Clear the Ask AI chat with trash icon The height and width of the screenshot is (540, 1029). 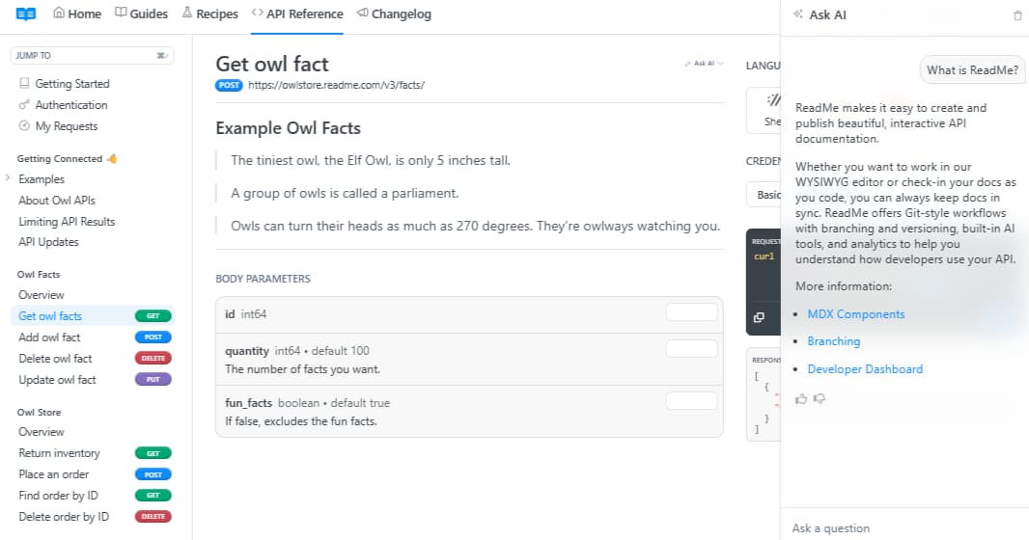coord(1017,15)
